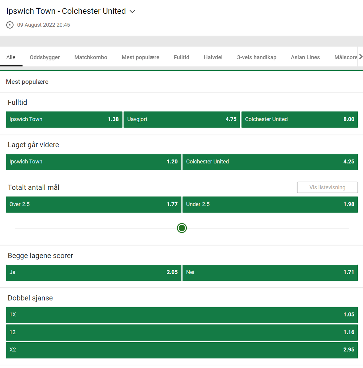This screenshot has height=368, width=363.
Task: Select the Mest populære tab
Action: 140,57
